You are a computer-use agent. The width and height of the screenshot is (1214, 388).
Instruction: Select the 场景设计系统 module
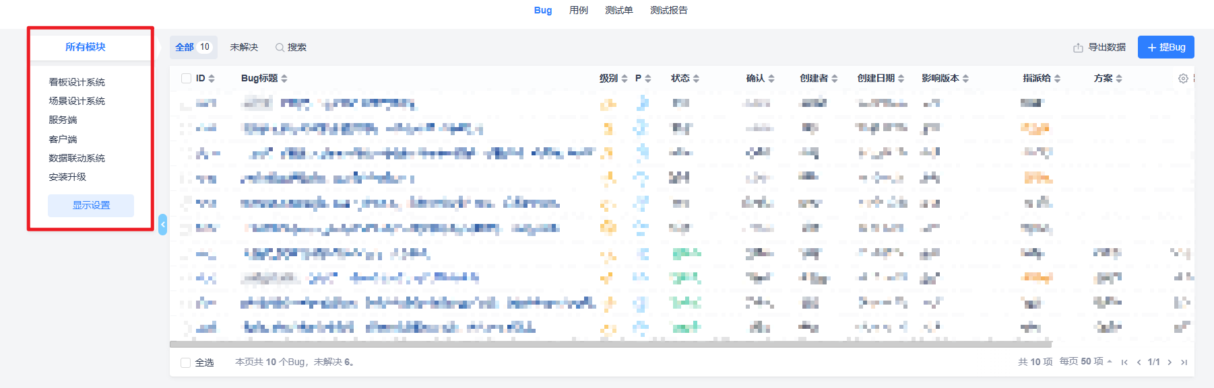tap(77, 101)
